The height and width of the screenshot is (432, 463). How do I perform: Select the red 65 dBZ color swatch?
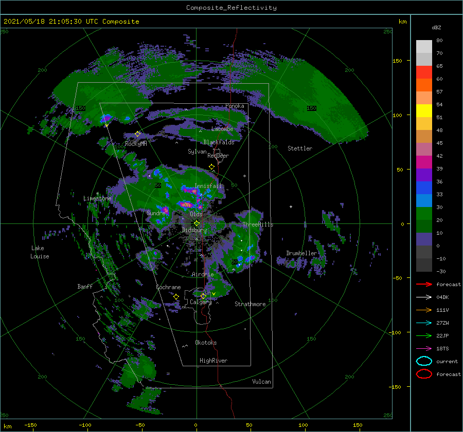(x=424, y=72)
